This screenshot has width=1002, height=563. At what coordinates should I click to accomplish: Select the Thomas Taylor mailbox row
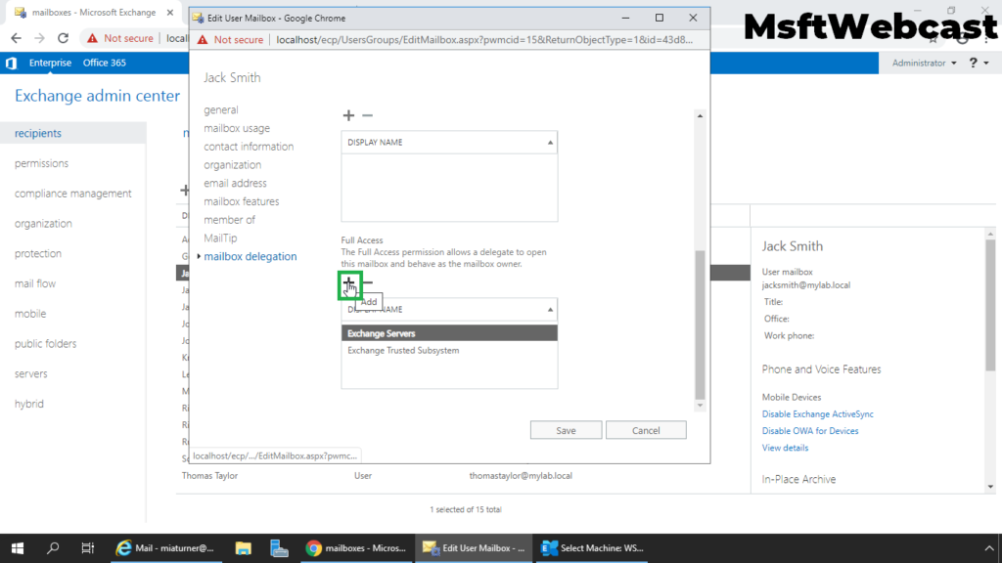[x=463, y=476]
